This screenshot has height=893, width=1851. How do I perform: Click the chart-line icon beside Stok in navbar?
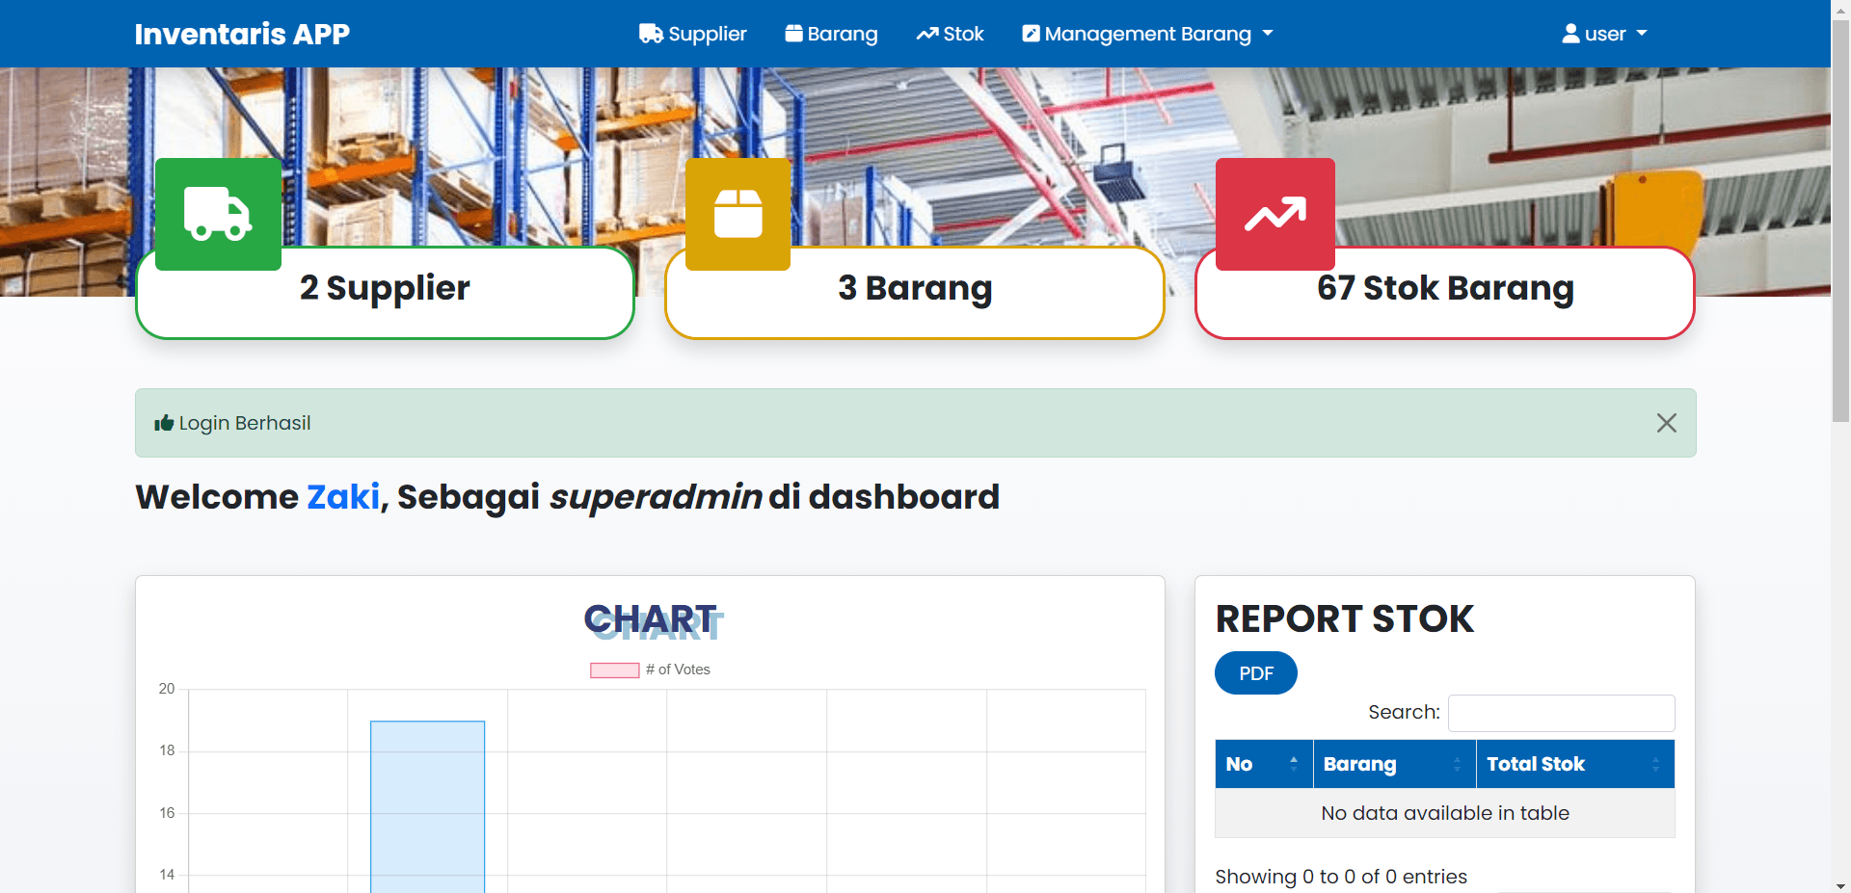click(926, 34)
